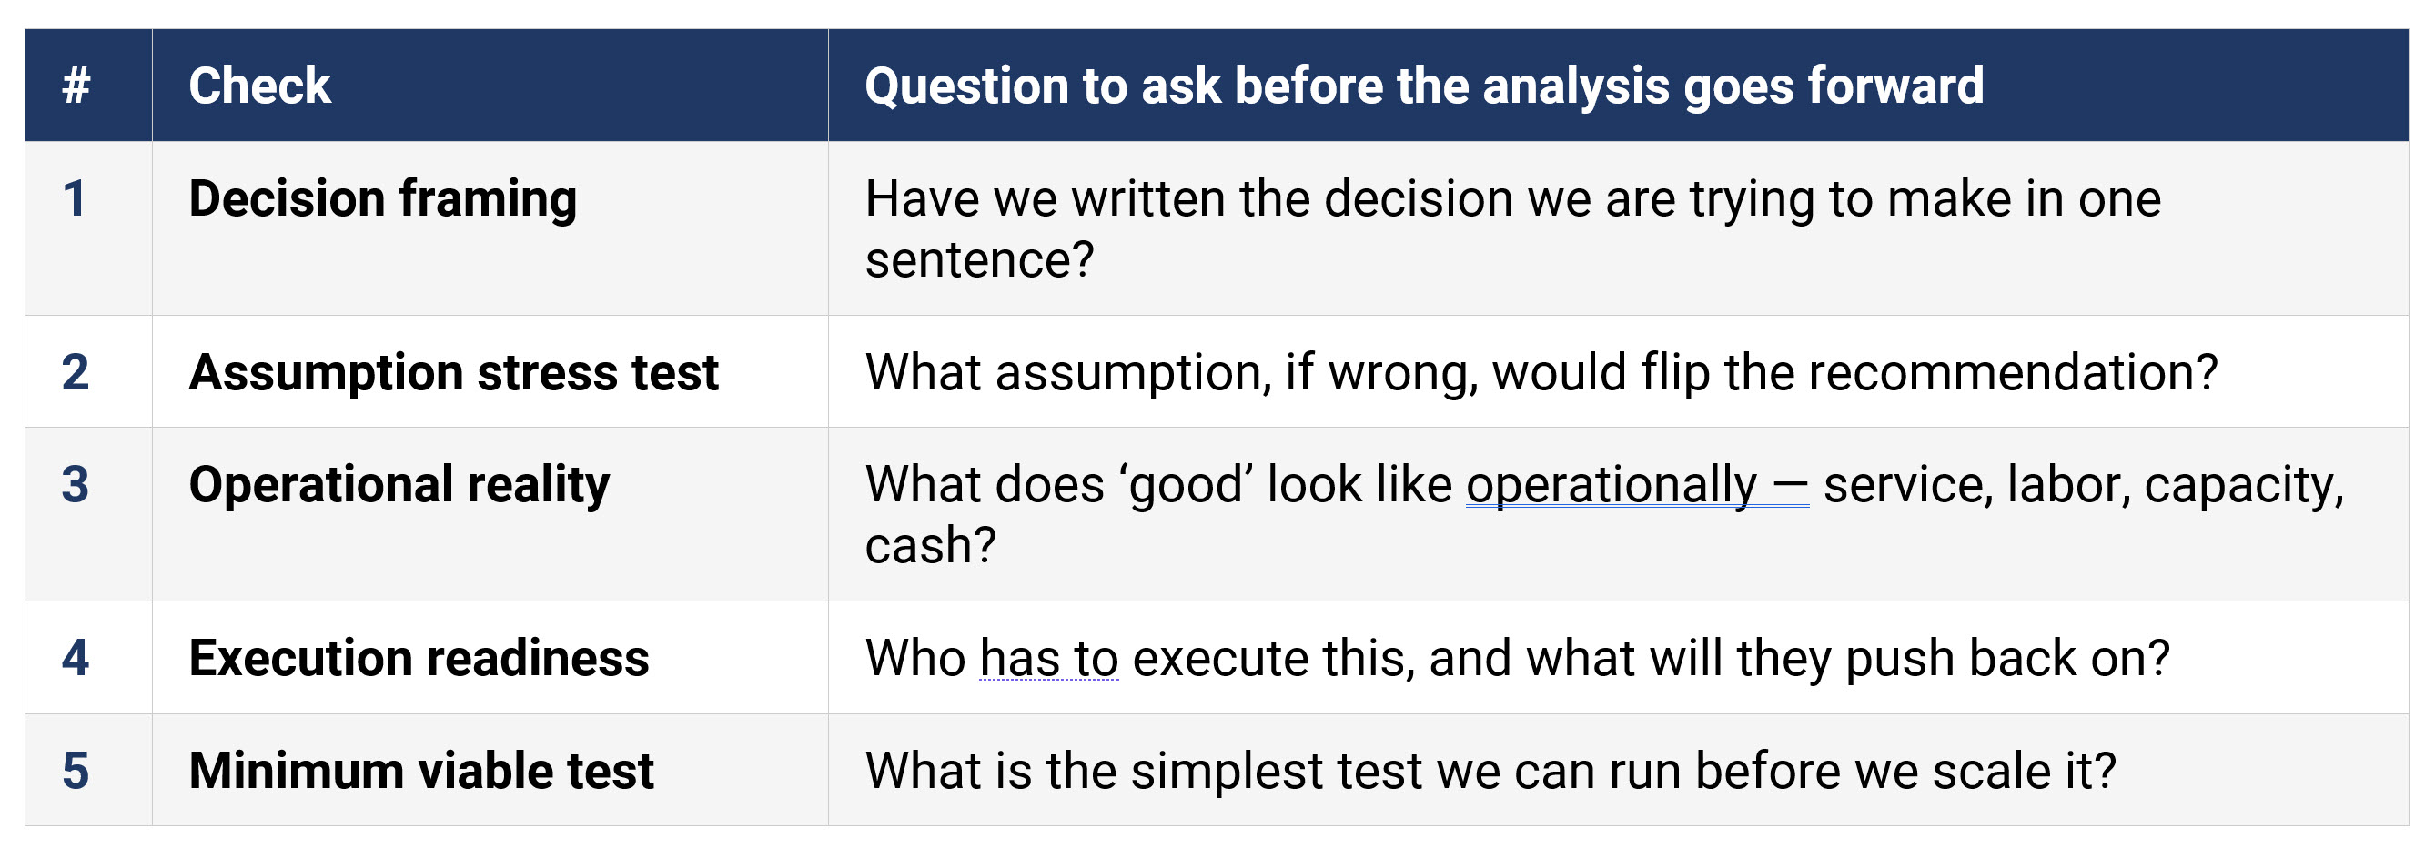Click the 'Check' column header
Viewport: 2435px width, 849px height.
coord(260,86)
